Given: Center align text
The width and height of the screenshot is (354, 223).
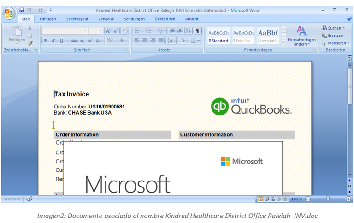Looking at the screenshot, I should click(145, 41).
